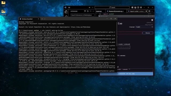This screenshot has width=171, height=96.
Task: Open Extensions panel more actions menu
Action: point(93,11)
